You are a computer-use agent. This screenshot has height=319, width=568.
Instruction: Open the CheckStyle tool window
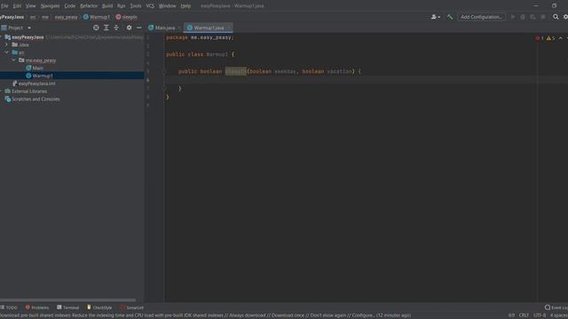tap(99, 307)
